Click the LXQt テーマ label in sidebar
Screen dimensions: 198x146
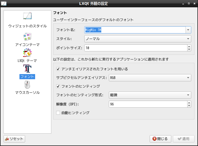[27, 61]
